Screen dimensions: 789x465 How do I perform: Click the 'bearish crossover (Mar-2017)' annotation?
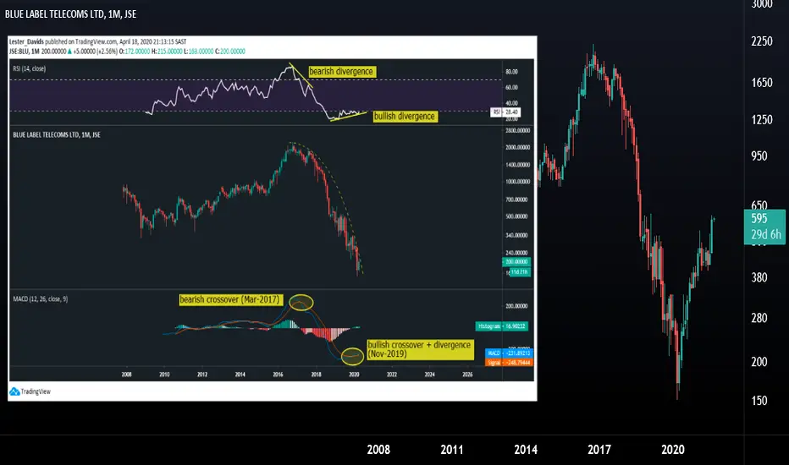[x=230, y=299]
